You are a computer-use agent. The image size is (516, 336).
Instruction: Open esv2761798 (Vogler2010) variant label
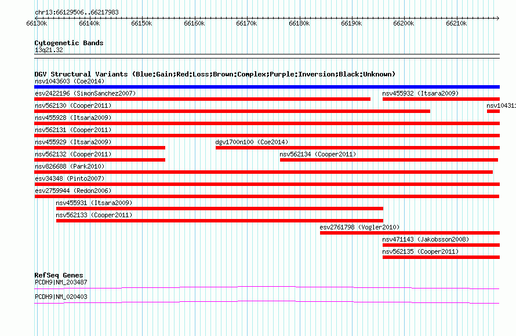359,227
